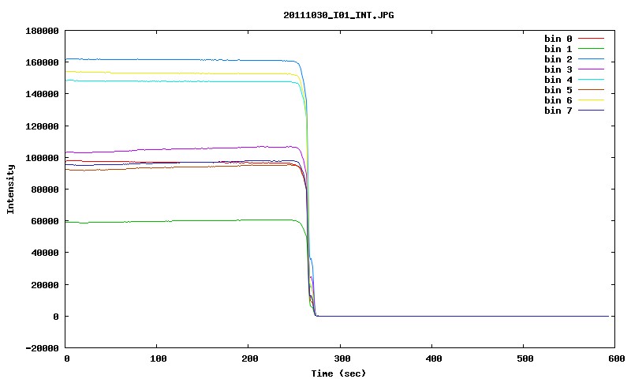Click the yellow line sample for bin 6
The height and width of the screenshot is (379, 631).
pyautogui.click(x=591, y=100)
